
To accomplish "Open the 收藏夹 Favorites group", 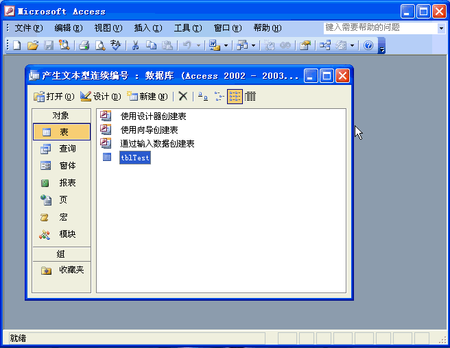I will [x=62, y=270].
